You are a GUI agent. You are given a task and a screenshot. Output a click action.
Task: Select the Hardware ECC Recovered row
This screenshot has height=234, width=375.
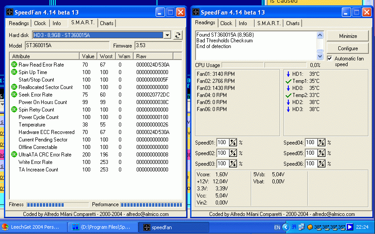click(95, 132)
